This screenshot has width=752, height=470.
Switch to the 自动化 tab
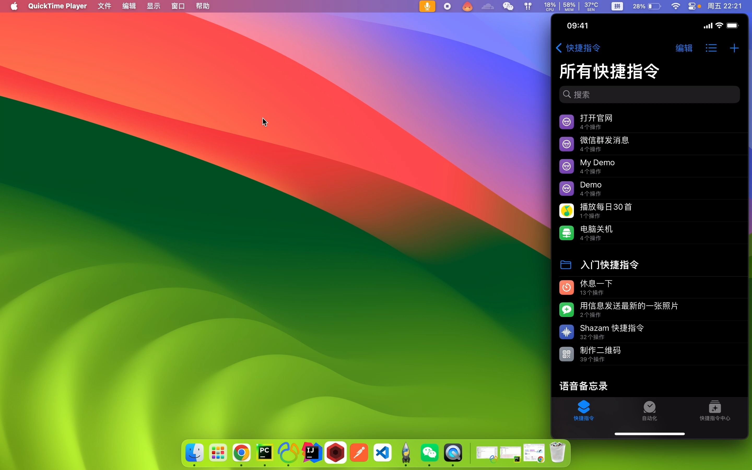tap(649, 411)
